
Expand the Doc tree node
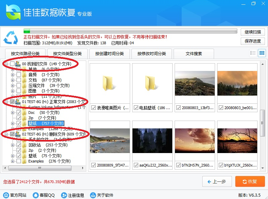(12, 113)
